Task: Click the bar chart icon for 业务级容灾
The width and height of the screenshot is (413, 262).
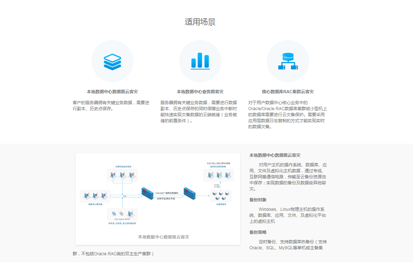Action: 200,61
